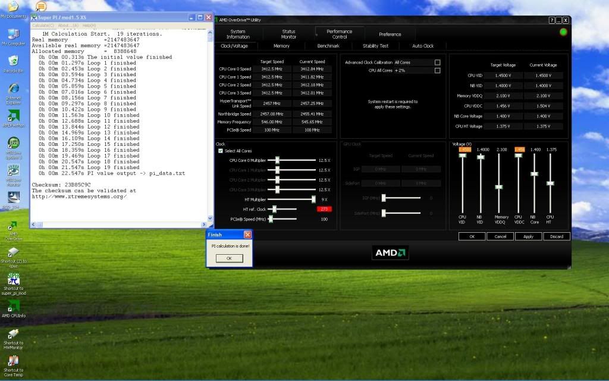Switch to the System Information tab
The height and width of the screenshot is (381, 609).
[238, 34]
